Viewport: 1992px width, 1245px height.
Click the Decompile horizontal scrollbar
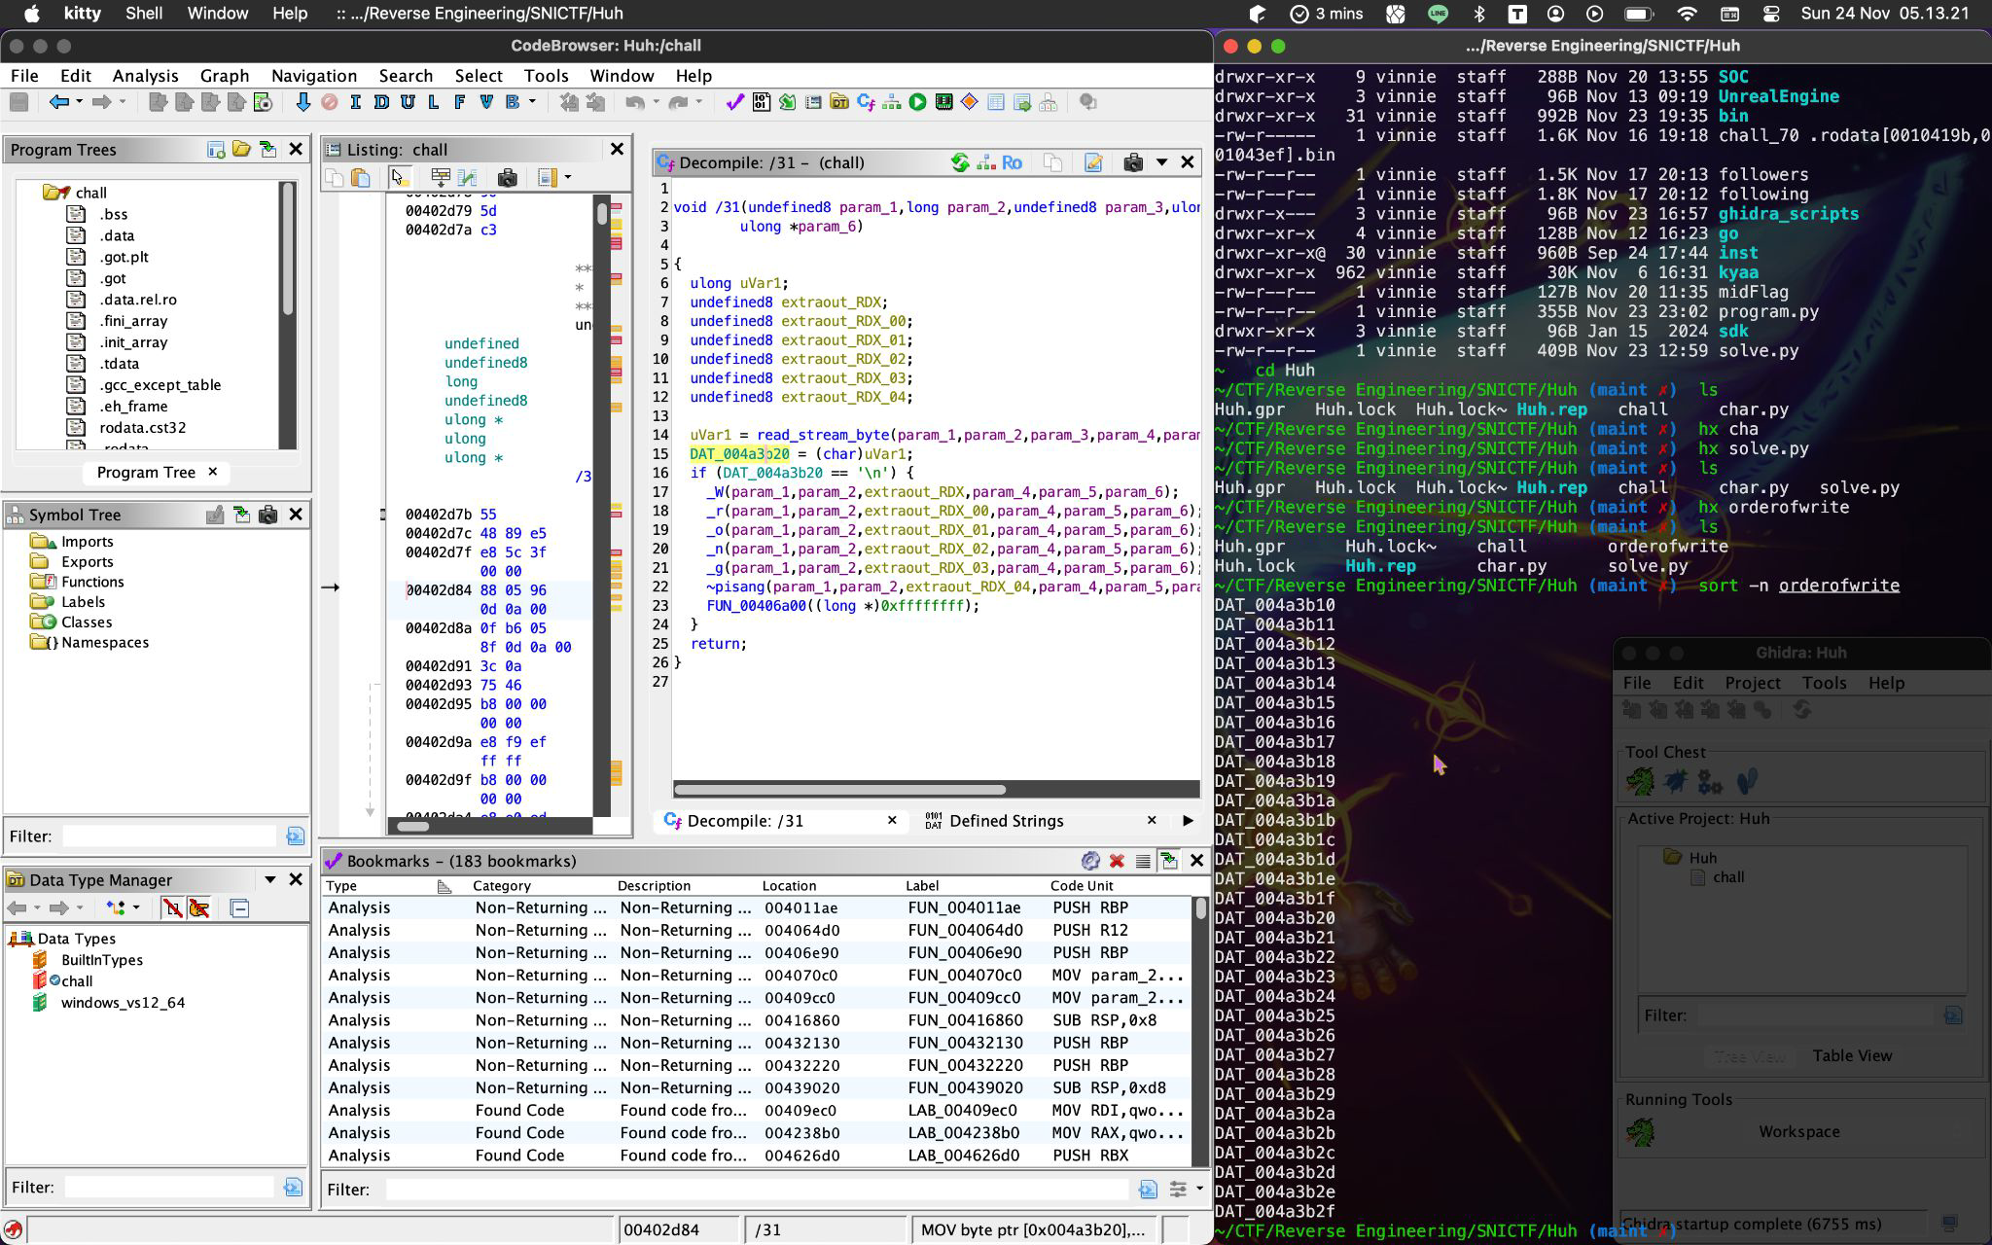click(838, 789)
